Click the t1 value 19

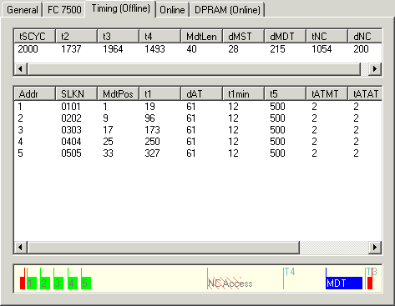pos(149,107)
